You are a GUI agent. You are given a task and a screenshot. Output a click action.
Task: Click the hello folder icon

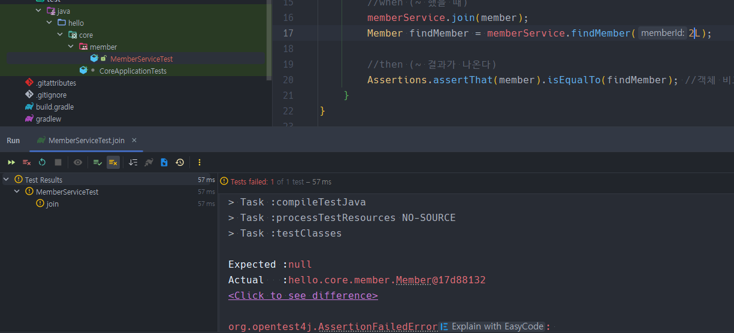coord(62,23)
